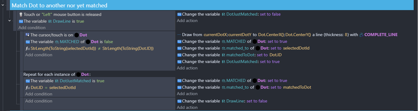Add condition below "Dot.ID = selectedDotId"
Viewport: 418px width, 111px height.
pyautogui.click(x=39, y=94)
